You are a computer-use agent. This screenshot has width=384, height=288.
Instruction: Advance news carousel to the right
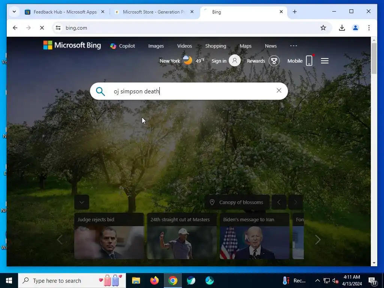point(318,240)
